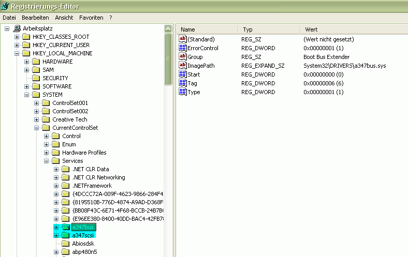The height and width of the screenshot is (257, 408).
Task: Select the Creative Tech key label
Action: tap(70, 119)
